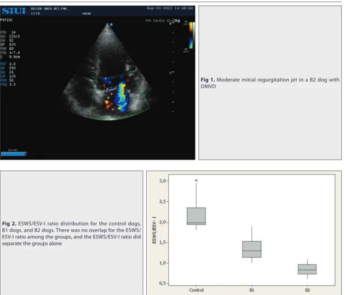Click the color Doppler velocity scale bar
Screen dimensions: 345x295
(x=191, y=35)
